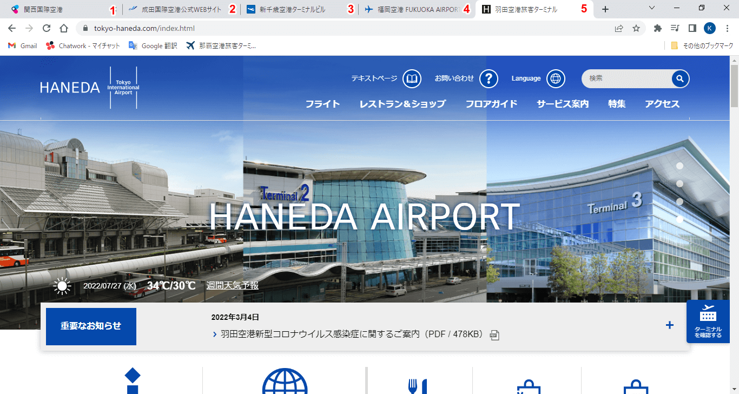Bookmark this page with the star icon
Image resolution: width=739 pixels, height=394 pixels.
(636, 28)
